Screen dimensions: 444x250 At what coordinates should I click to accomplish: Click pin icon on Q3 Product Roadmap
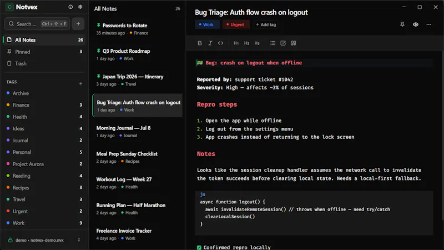pos(99,51)
